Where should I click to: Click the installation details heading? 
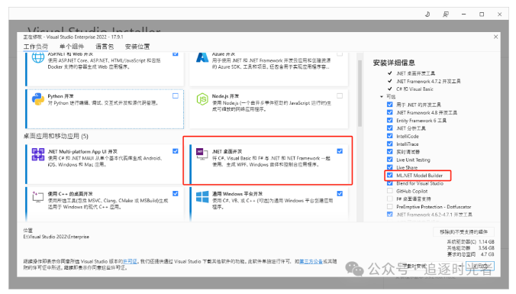point(394,63)
